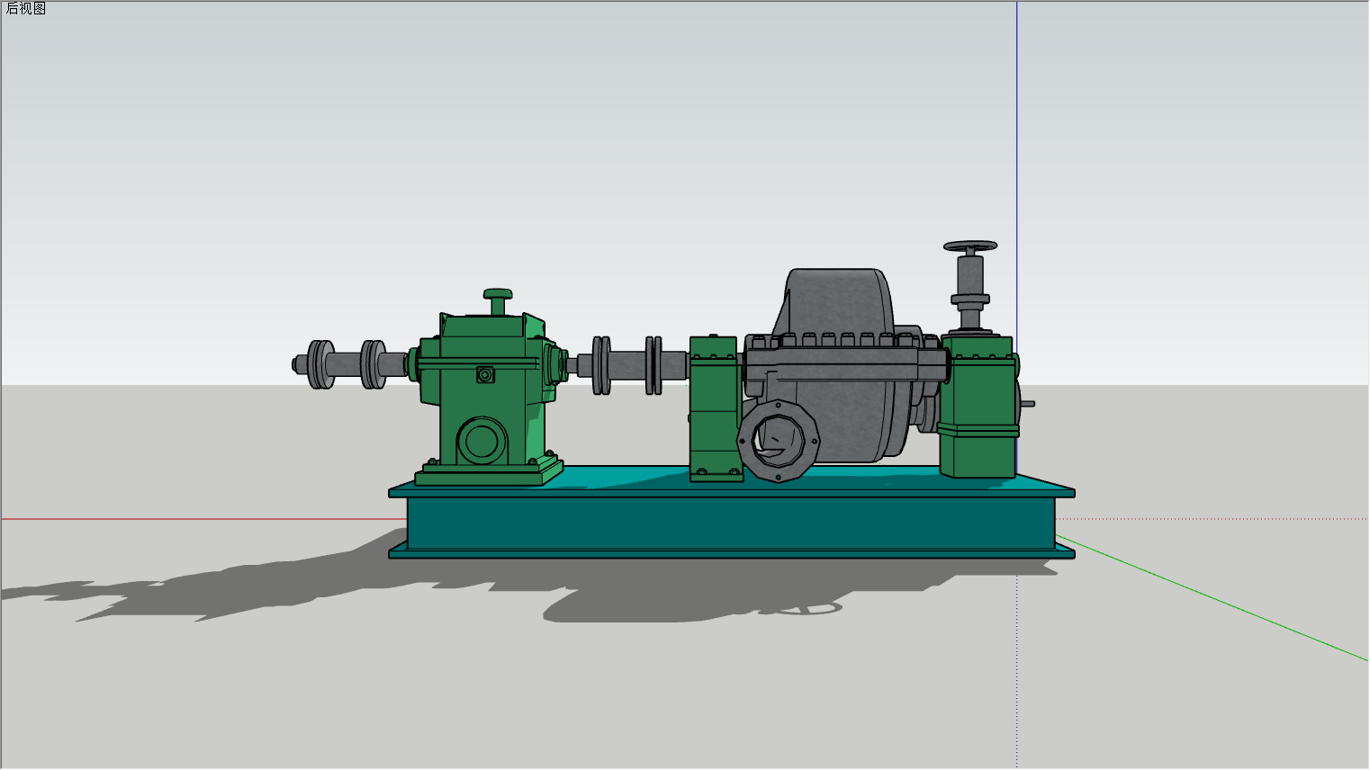Viewport: 1370px width, 770px height.
Task: Select the middle green bearing pedestal
Action: click(x=716, y=409)
